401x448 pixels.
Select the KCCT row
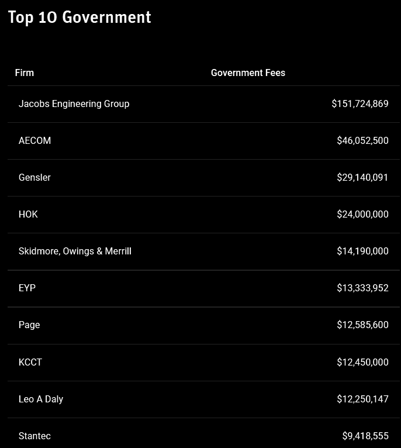(203, 362)
